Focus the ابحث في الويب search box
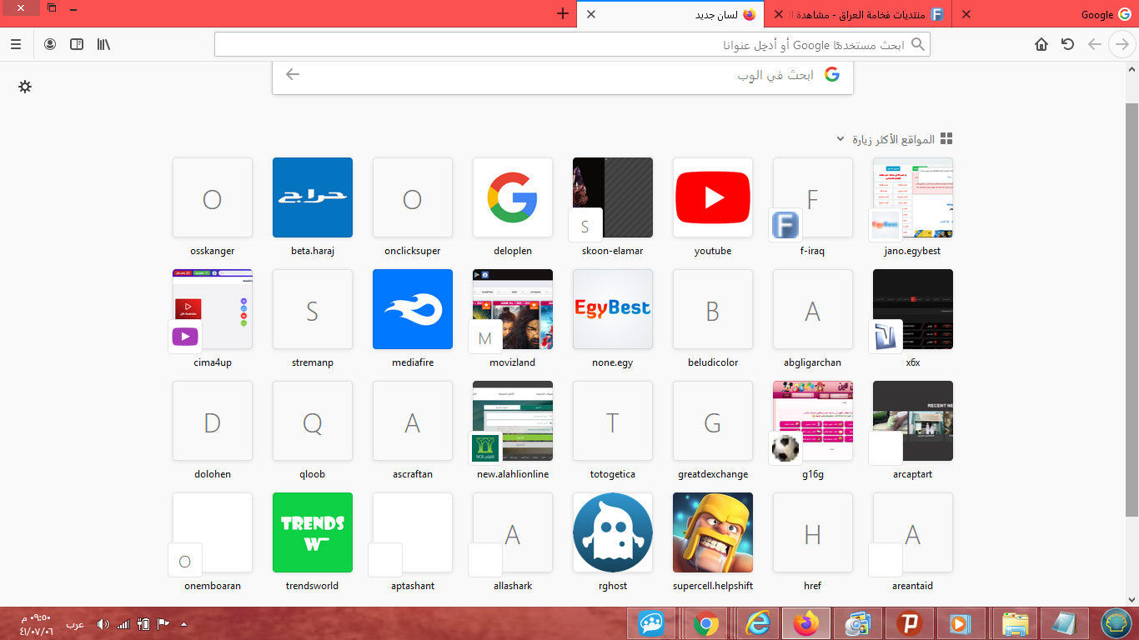 [x=563, y=75]
